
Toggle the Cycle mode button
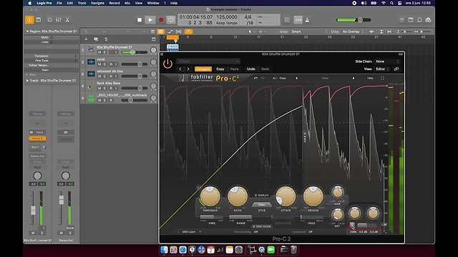point(171,20)
